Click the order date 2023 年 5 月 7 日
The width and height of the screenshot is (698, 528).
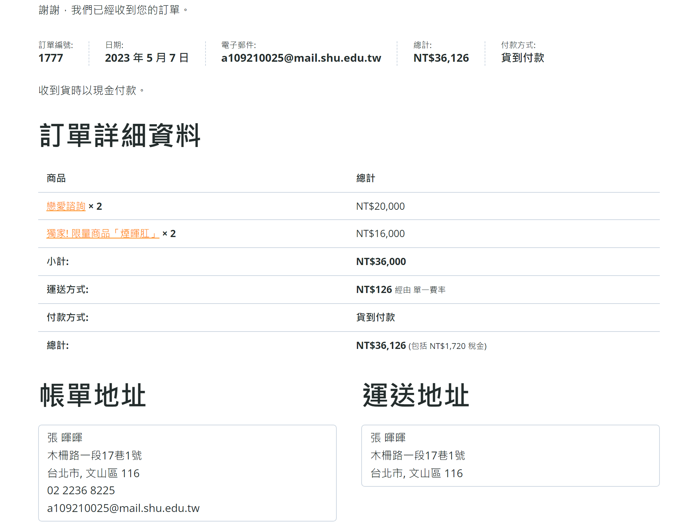(x=147, y=58)
